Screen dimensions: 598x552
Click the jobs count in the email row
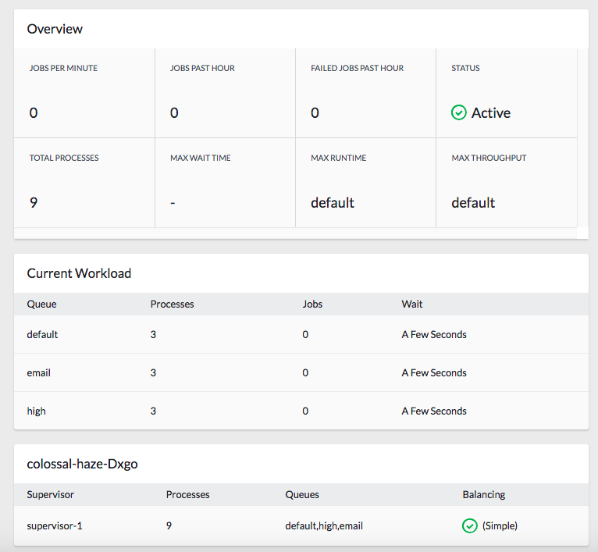pyautogui.click(x=305, y=372)
